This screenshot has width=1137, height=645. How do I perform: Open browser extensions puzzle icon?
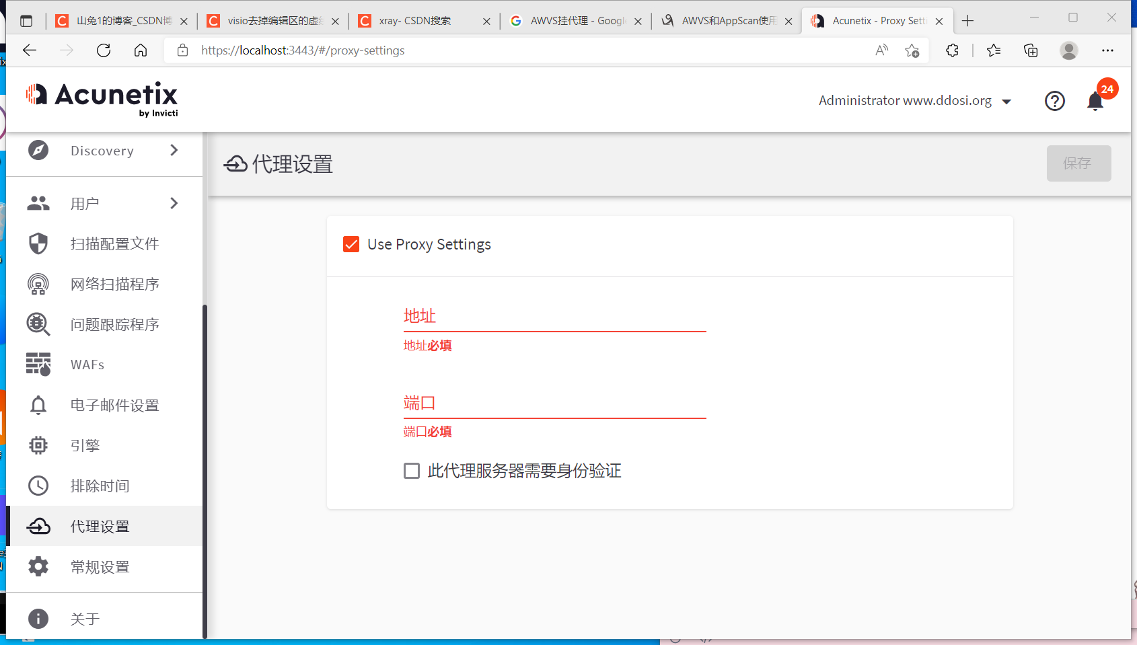pyautogui.click(x=952, y=50)
